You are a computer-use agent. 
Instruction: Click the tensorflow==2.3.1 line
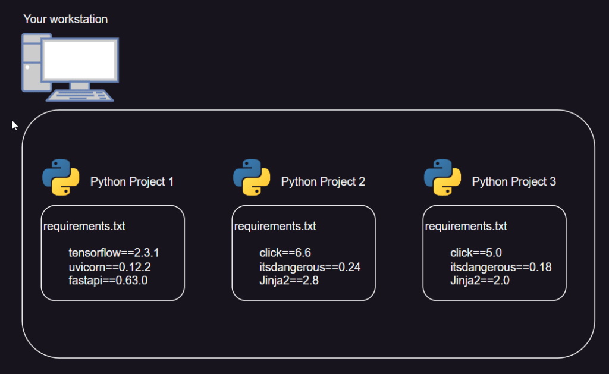(114, 253)
